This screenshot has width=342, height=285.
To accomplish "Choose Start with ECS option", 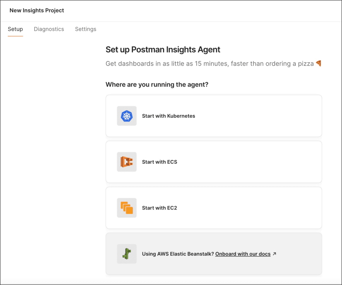I will [159, 162].
